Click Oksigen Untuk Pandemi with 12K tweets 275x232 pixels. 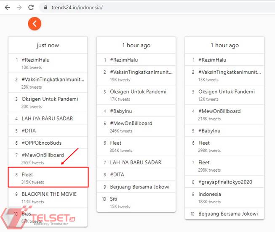coord(226,92)
